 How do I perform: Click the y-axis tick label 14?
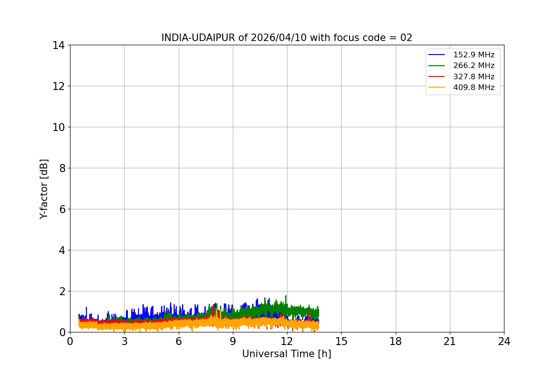pos(59,45)
